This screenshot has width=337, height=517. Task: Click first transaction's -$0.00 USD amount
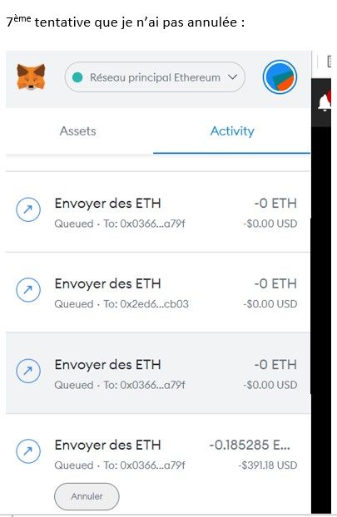270,224
